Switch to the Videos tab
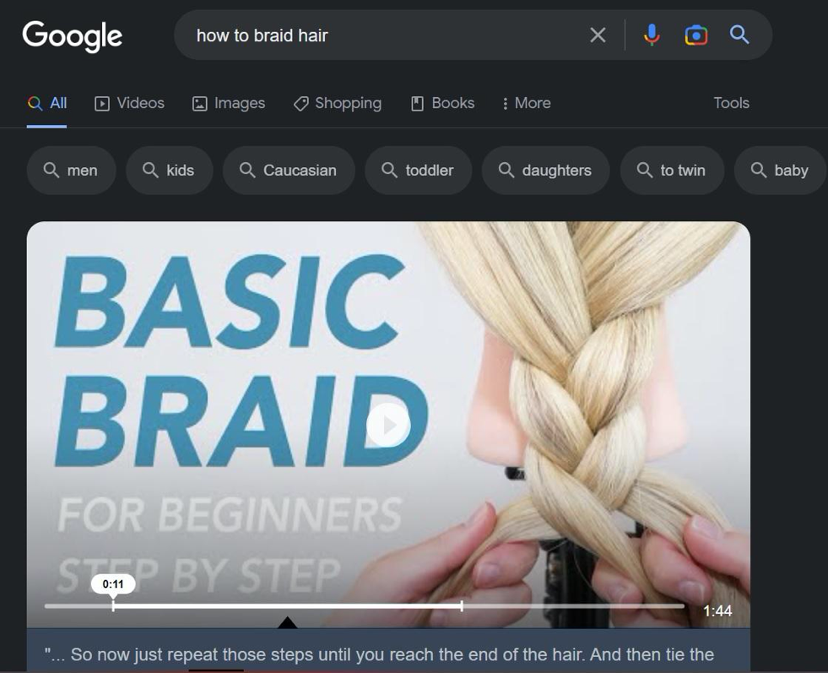The width and height of the screenshot is (828, 673). click(129, 103)
